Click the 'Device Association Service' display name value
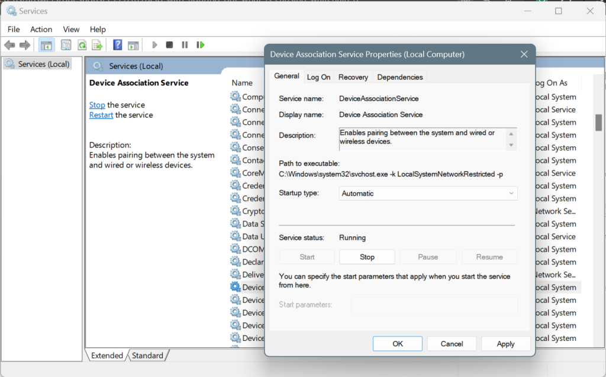The height and width of the screenshot is (377, 606). pos(381,115)
